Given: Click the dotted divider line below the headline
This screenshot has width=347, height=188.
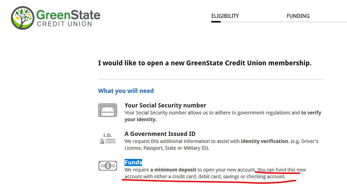Looking at the screenshot, I should (x=211, y=79).
